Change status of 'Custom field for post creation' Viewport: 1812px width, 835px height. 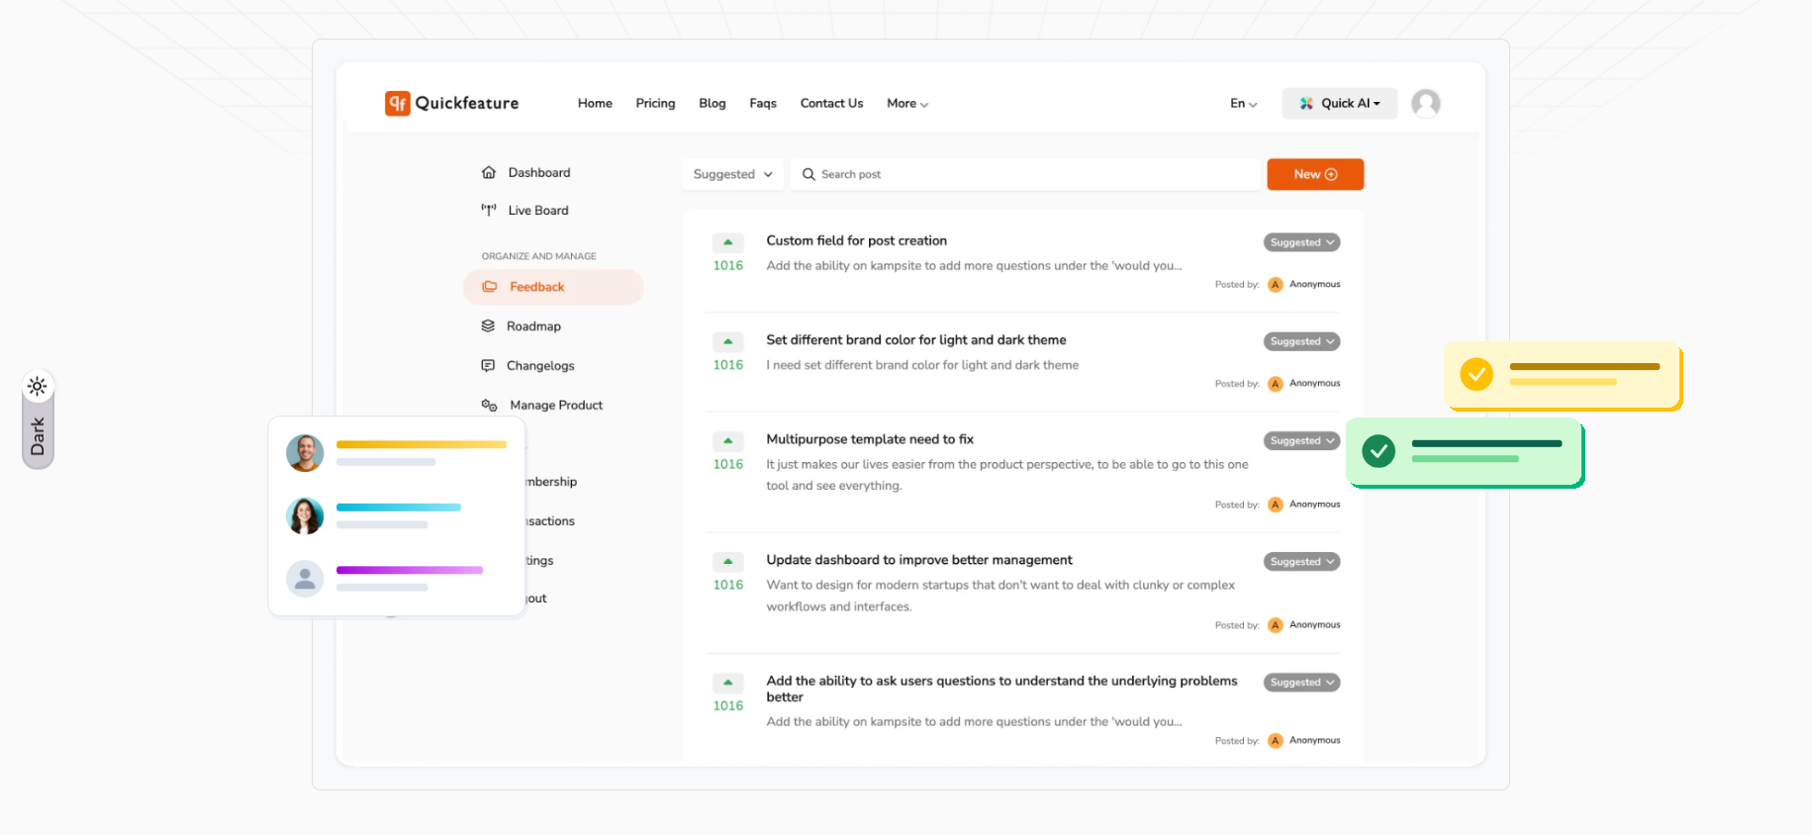click(x=1301, y=242)
